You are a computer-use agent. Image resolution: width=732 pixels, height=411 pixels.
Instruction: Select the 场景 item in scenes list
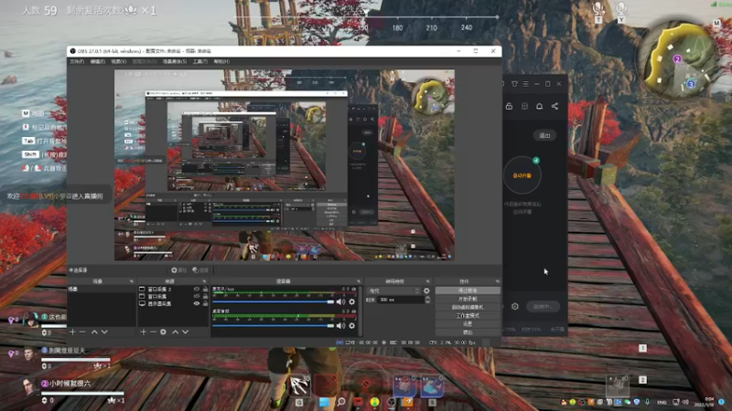(x=102, y=290)
